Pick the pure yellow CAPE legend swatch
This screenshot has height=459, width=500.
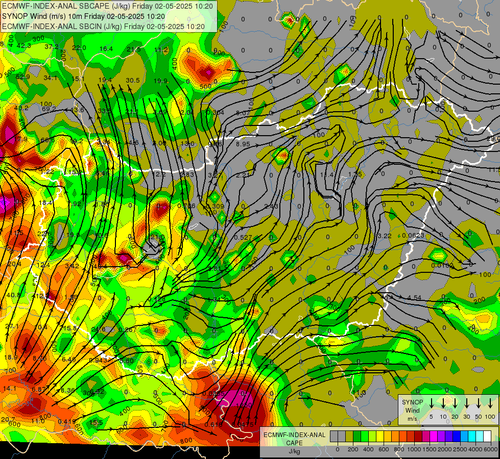[x=380, y=437]
